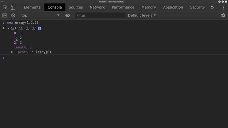Toggle the device toolbar icon

point(13,7)
